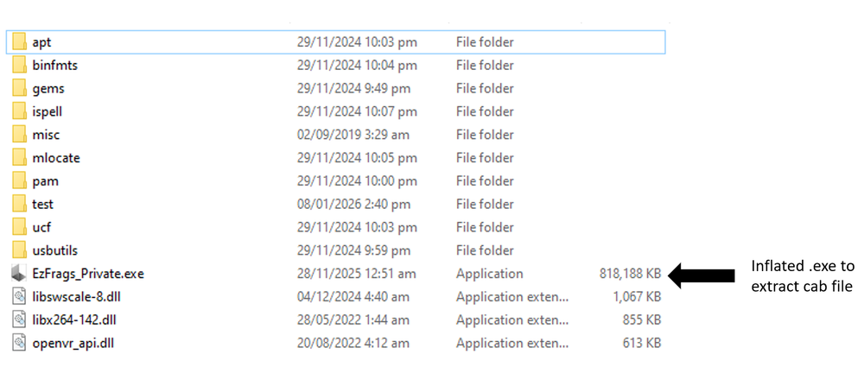Select the openvr_api.dll file icon
This screenshot has width=864, height=367.
19,343
